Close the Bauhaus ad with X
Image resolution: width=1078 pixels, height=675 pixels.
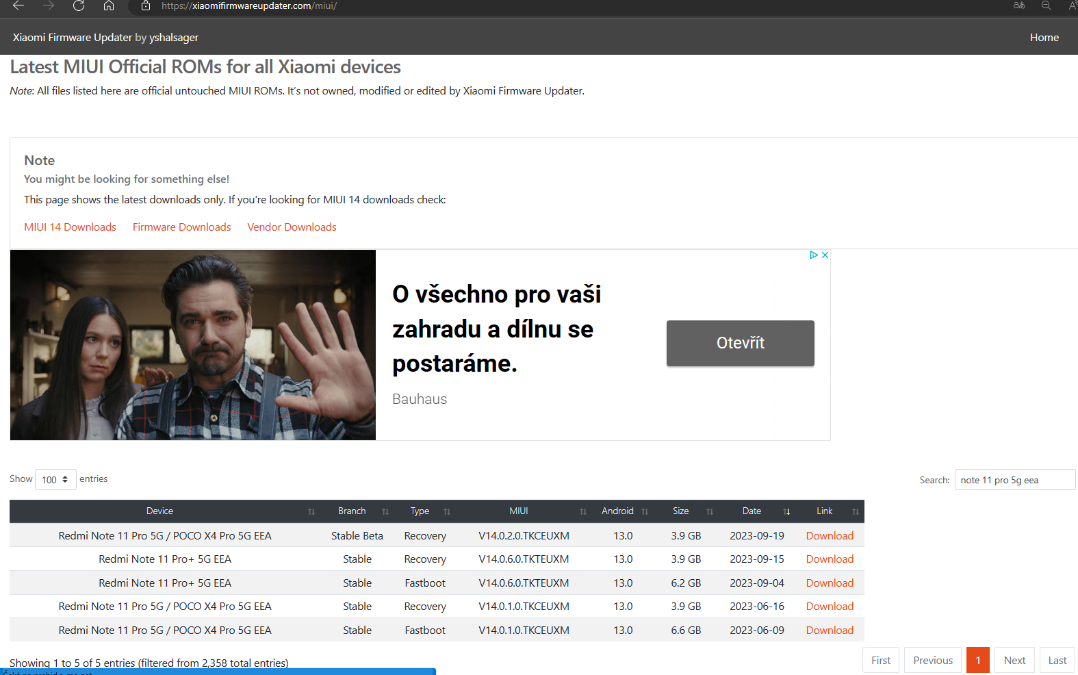825,255
